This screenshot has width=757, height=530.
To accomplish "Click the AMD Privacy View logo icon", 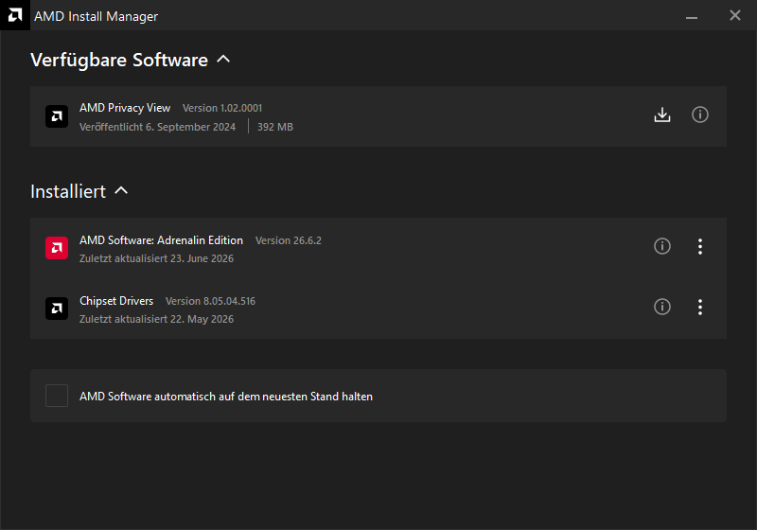I will [x=57, y=116].
